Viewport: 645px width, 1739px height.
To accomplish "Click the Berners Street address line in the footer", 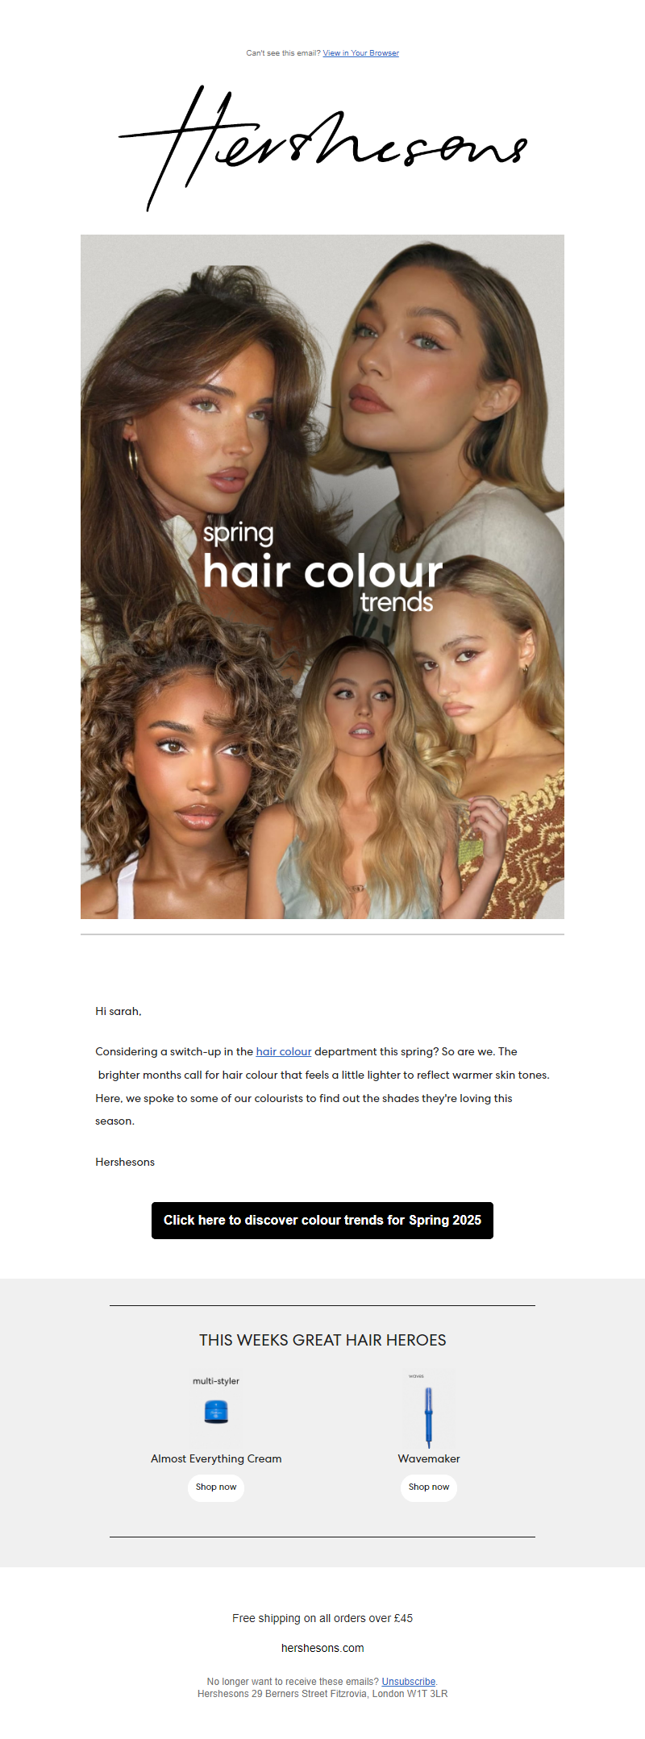I will click(x=322, y=1694).
